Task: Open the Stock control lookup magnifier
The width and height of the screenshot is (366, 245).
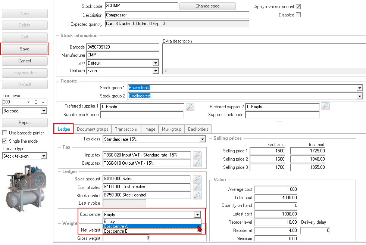Action: pyautogui.click(x=197, y=195)
